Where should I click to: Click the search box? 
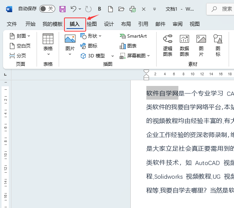[220, 9]
